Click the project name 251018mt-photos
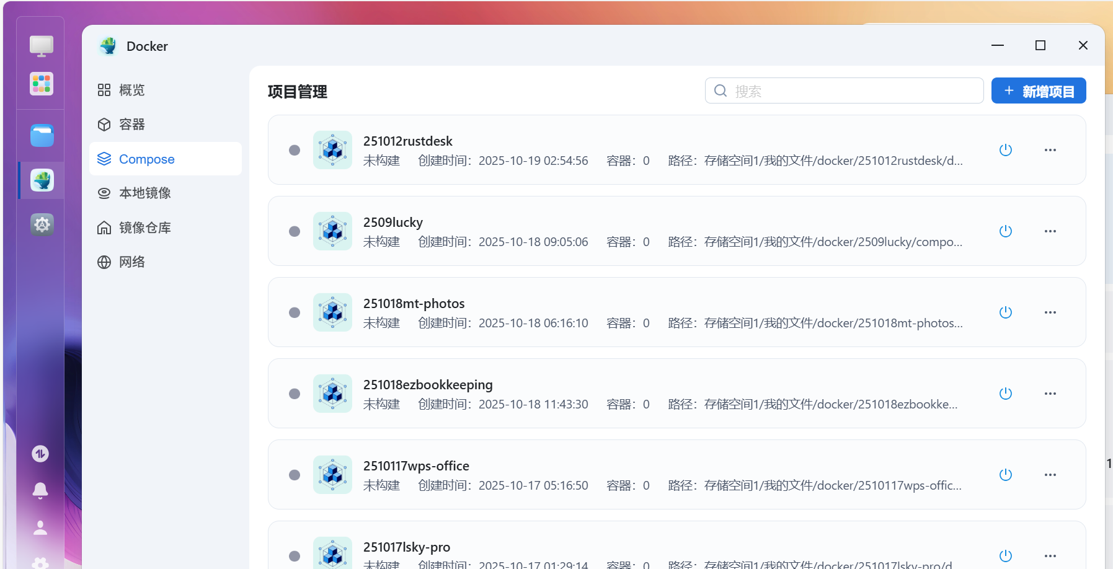The width and height of the screenshot is (1113, 569). pyautogui.click(x=414, y=304)
